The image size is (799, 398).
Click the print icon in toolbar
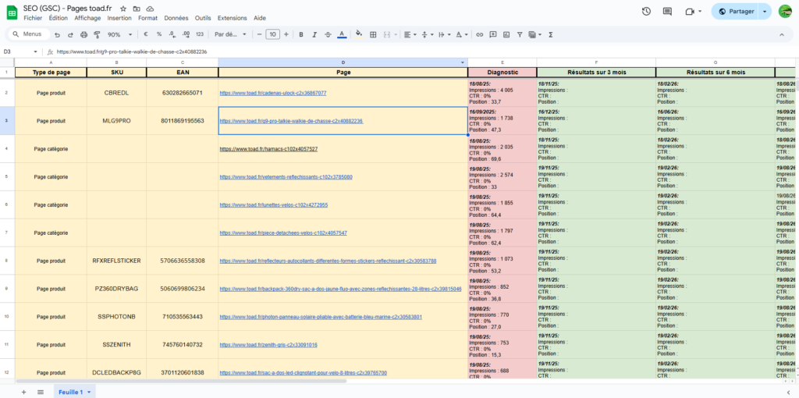[x=84, y=34]
